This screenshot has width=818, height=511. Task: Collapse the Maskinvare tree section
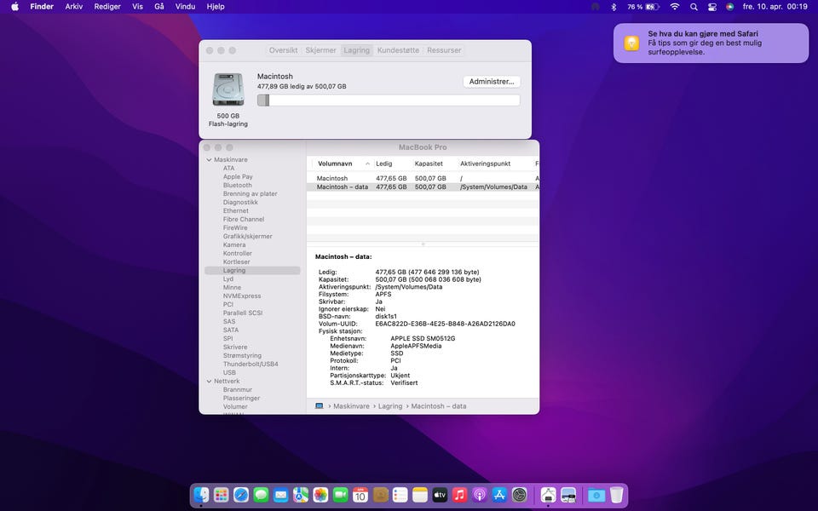click(210, 159)
